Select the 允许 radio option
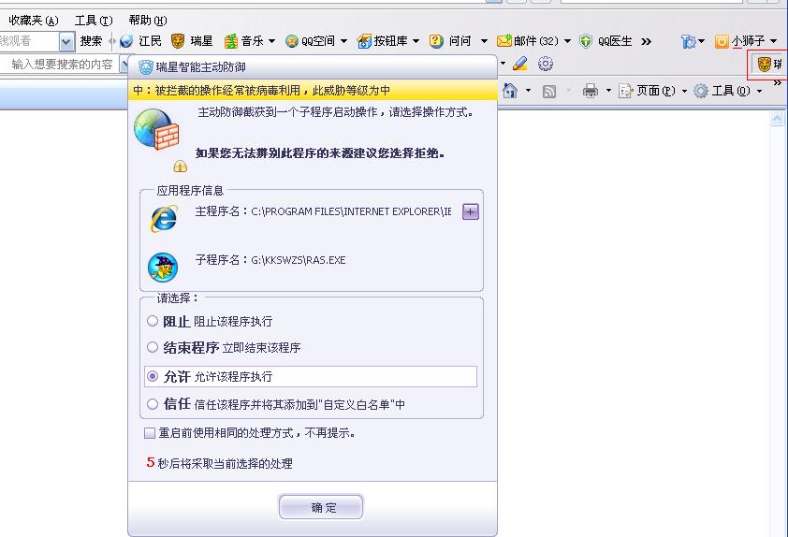 (153, 376)
